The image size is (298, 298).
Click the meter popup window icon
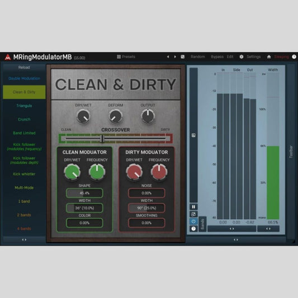pyautogui.click(x=193, y=214)
